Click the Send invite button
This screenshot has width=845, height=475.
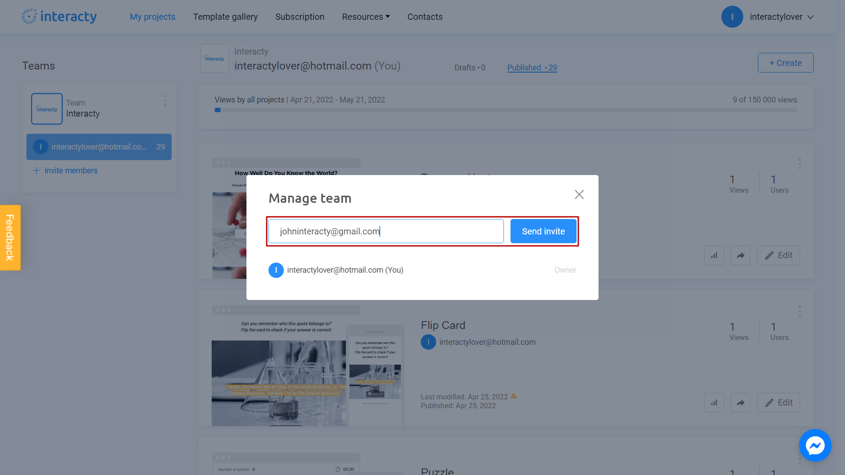(x=544, y=231)
